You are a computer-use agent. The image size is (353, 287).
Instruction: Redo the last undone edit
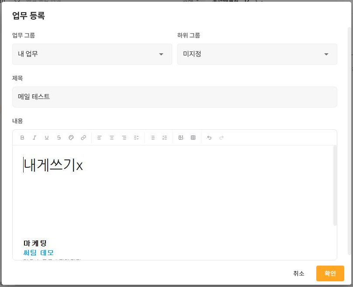pos(221,138)
